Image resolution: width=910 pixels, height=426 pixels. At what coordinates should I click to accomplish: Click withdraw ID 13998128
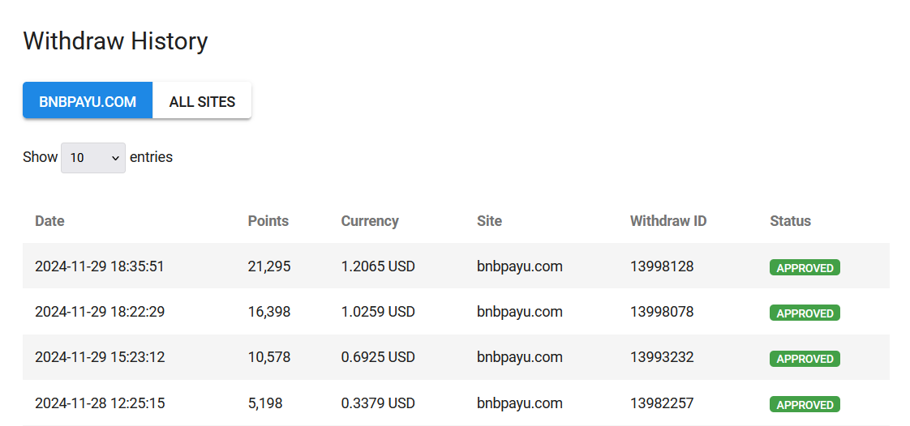tap(662, 266)
